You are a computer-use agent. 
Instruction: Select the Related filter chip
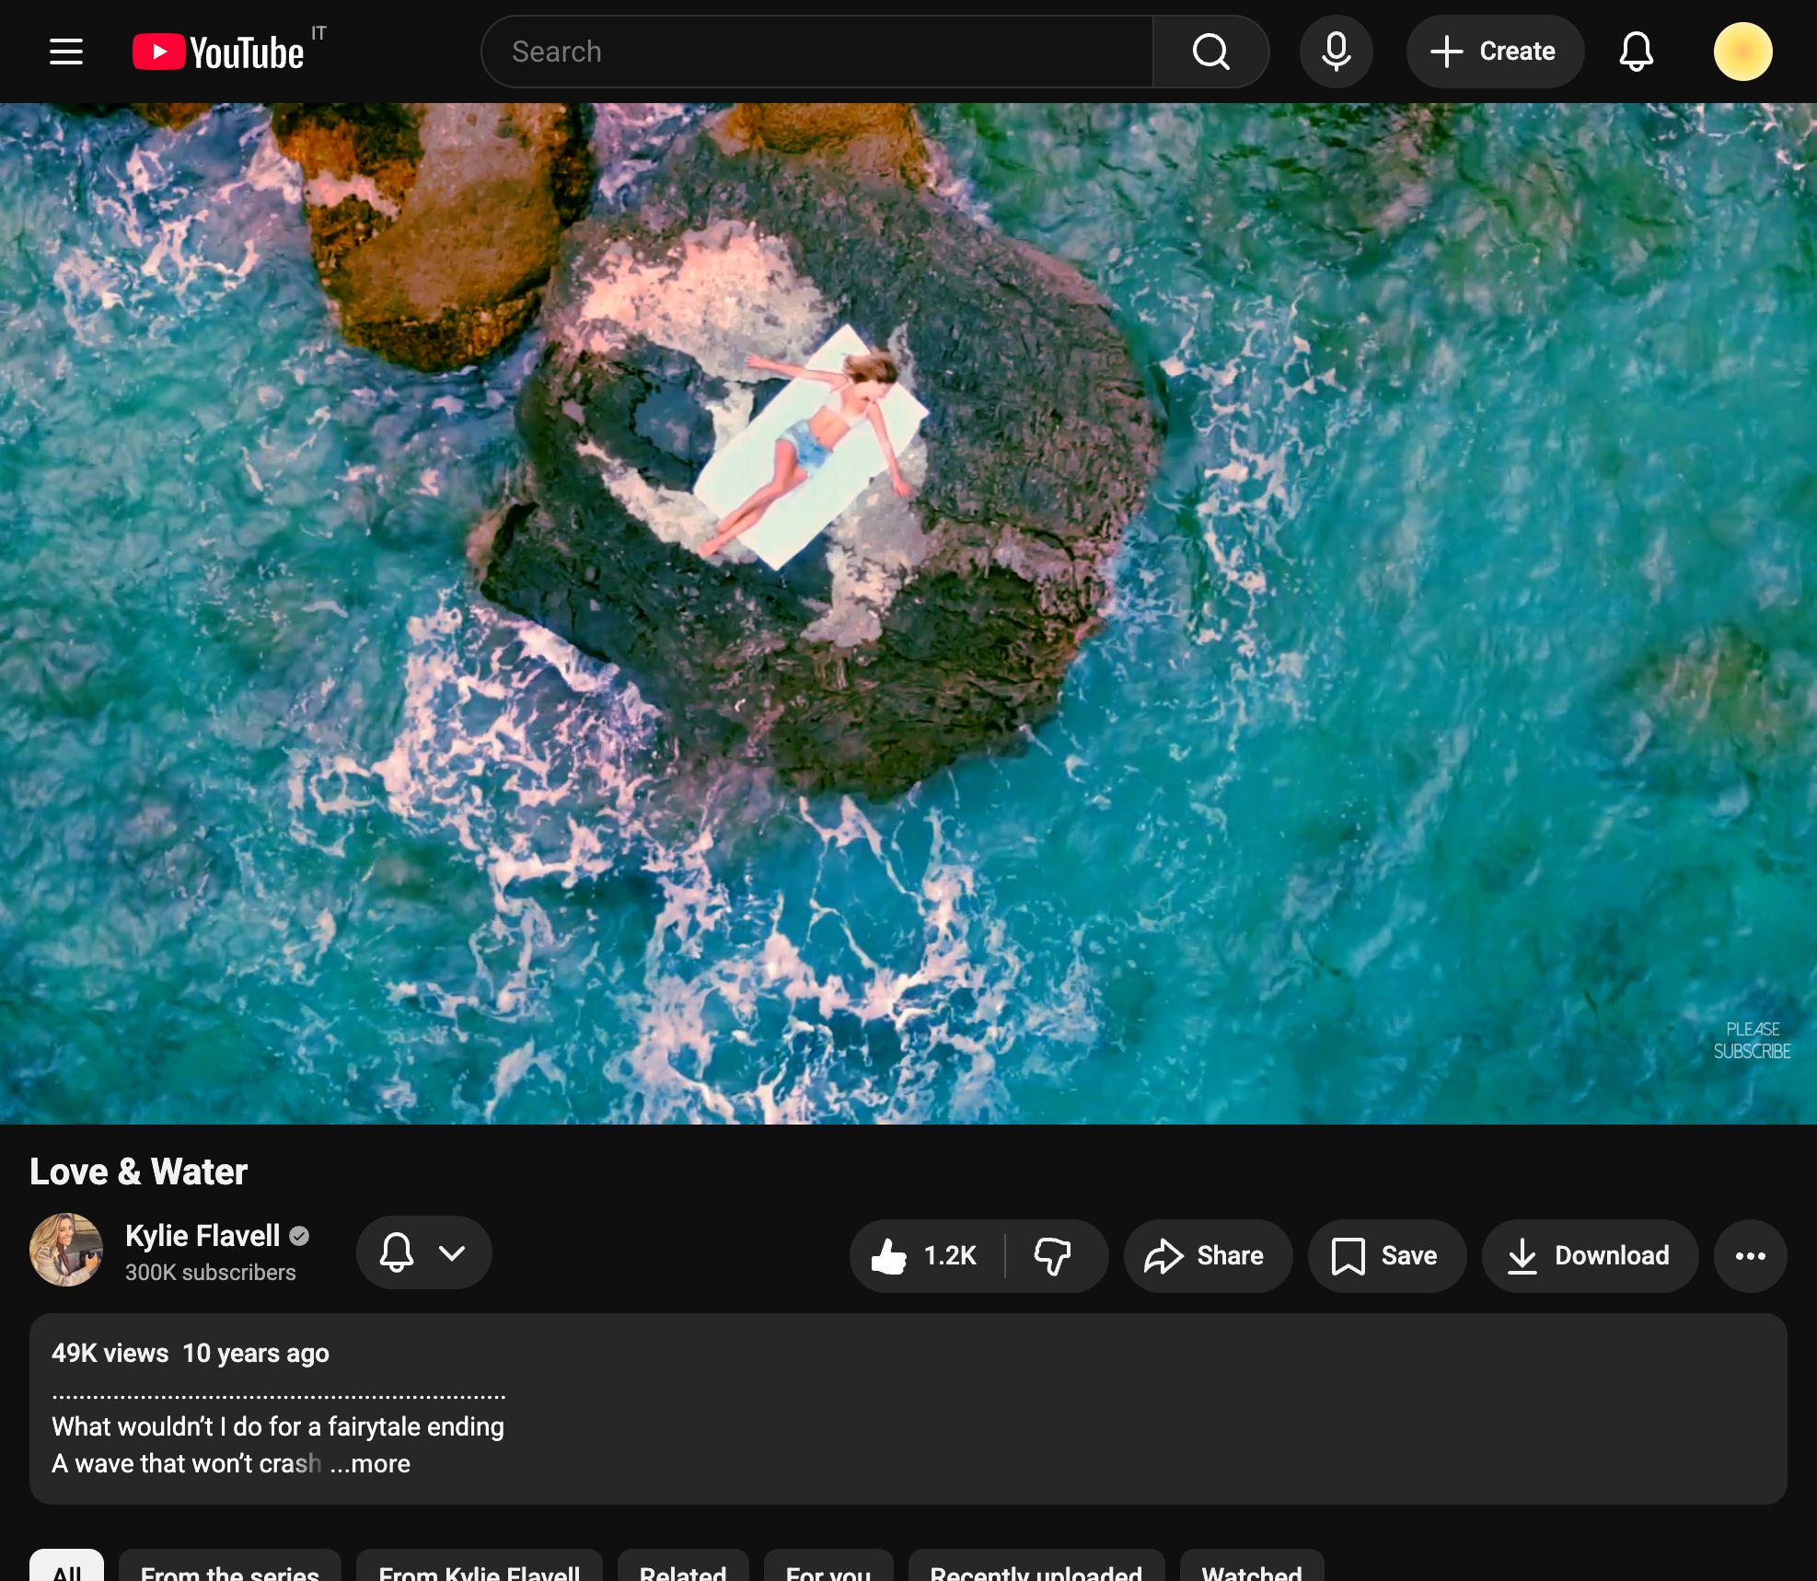pyautogui.click(x=683, y=1568)
